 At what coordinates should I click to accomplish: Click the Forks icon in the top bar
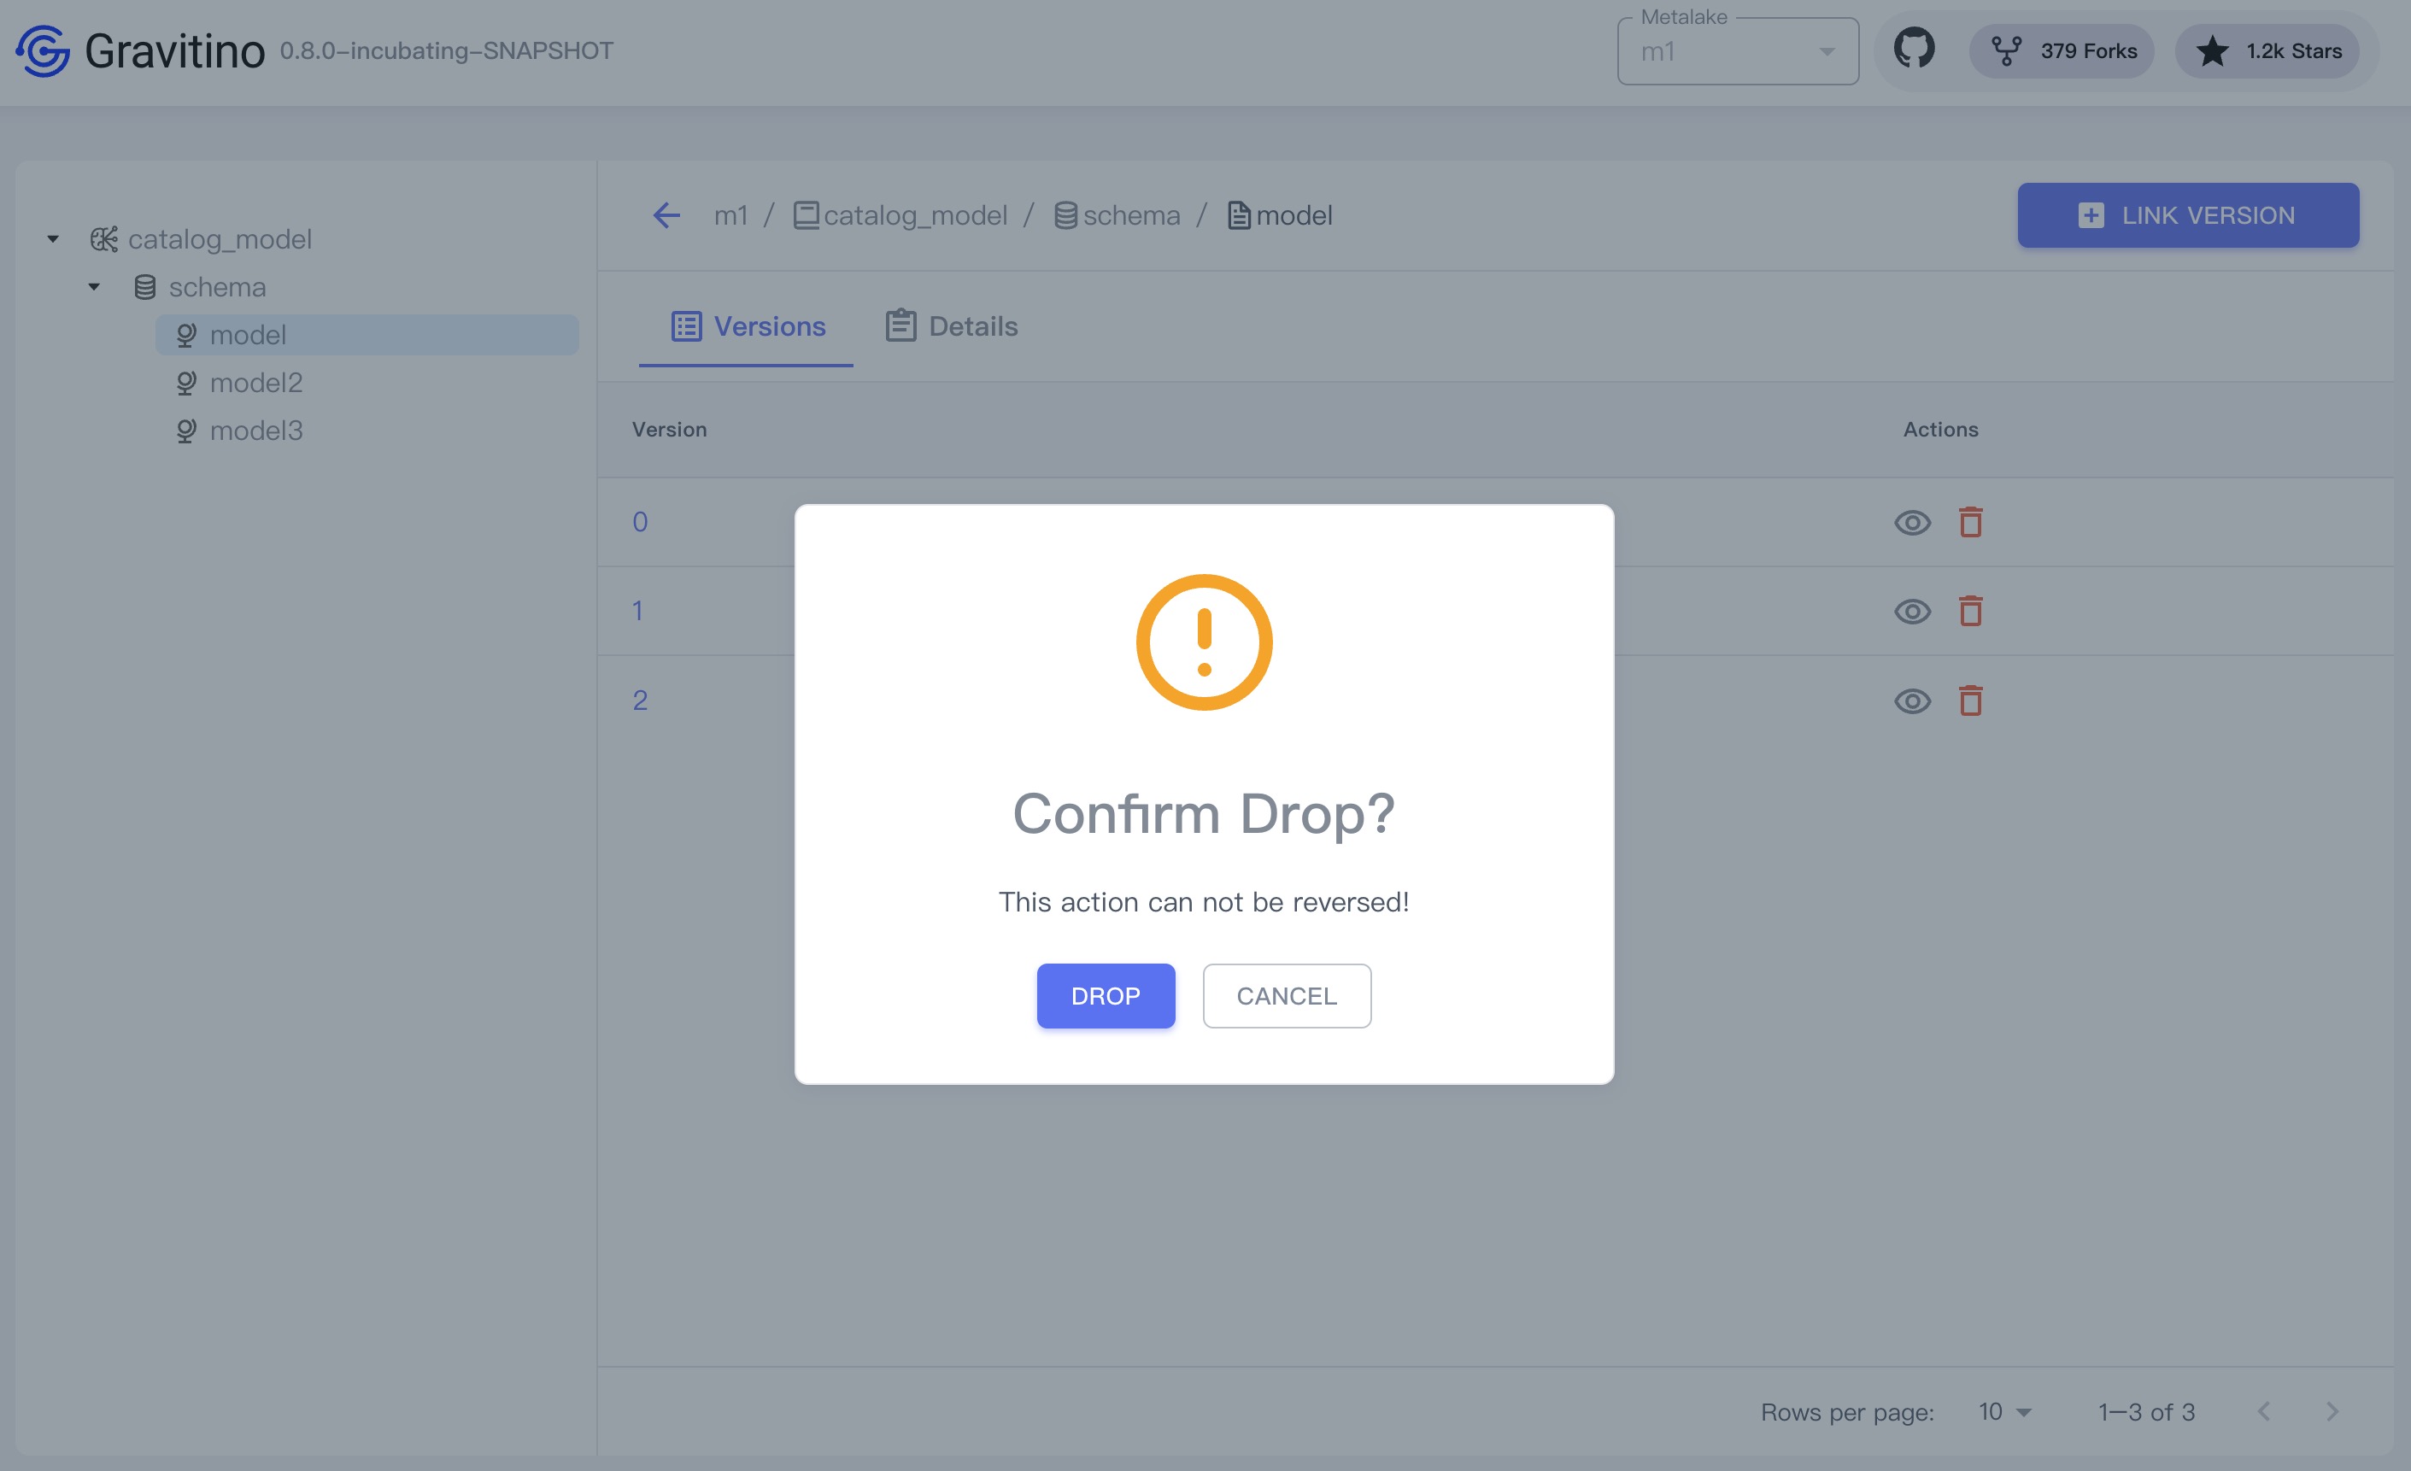[x=2003, y=50]
